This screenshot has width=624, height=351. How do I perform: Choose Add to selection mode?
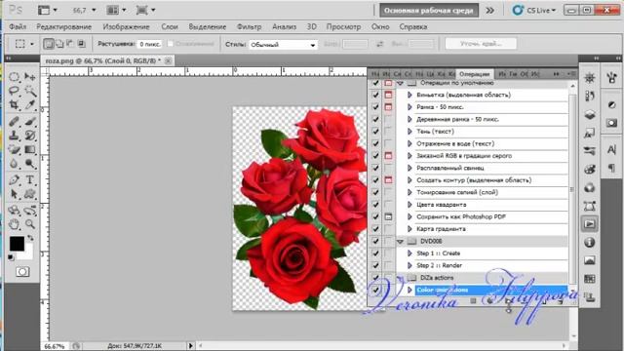coord(59,44)
